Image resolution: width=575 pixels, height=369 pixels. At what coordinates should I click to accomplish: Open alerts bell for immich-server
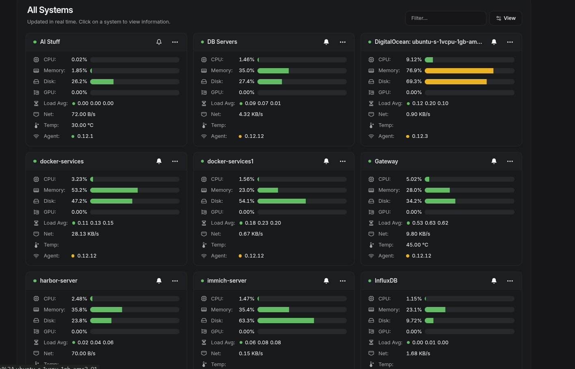click(326, 281)
